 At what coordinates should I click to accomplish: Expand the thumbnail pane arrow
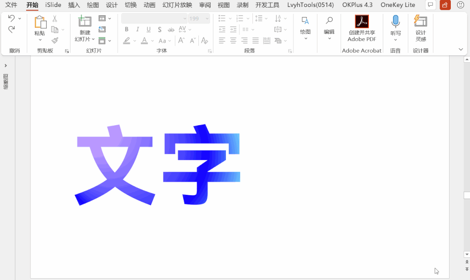pyautogui.click(x=6, y=66)
